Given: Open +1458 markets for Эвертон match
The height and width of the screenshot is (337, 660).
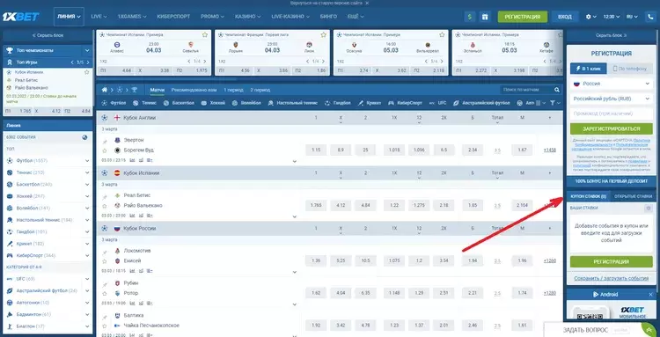Looking at the screenshot, I should tap(550, 150).
